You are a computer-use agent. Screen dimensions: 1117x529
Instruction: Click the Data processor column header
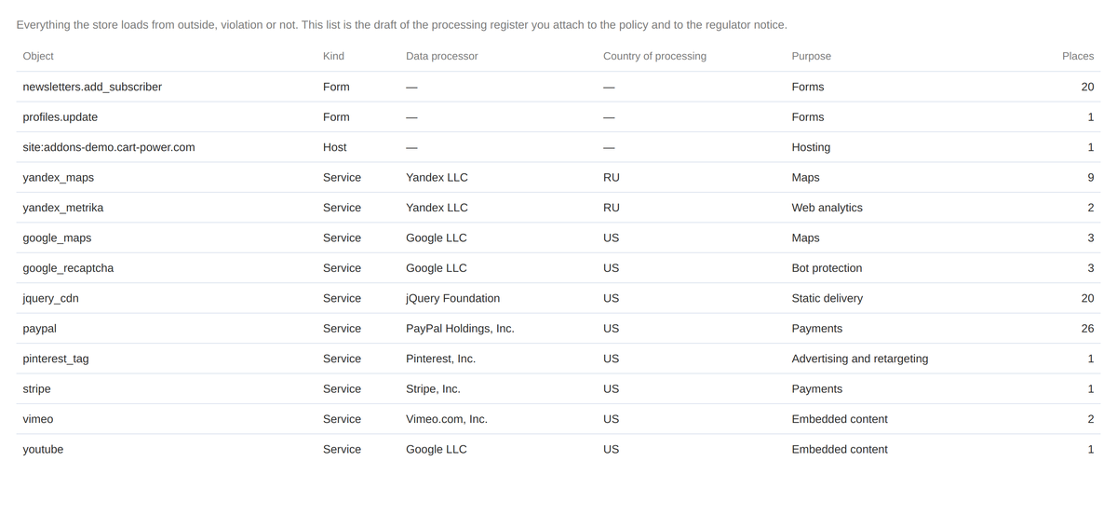[x=442, y=56]
